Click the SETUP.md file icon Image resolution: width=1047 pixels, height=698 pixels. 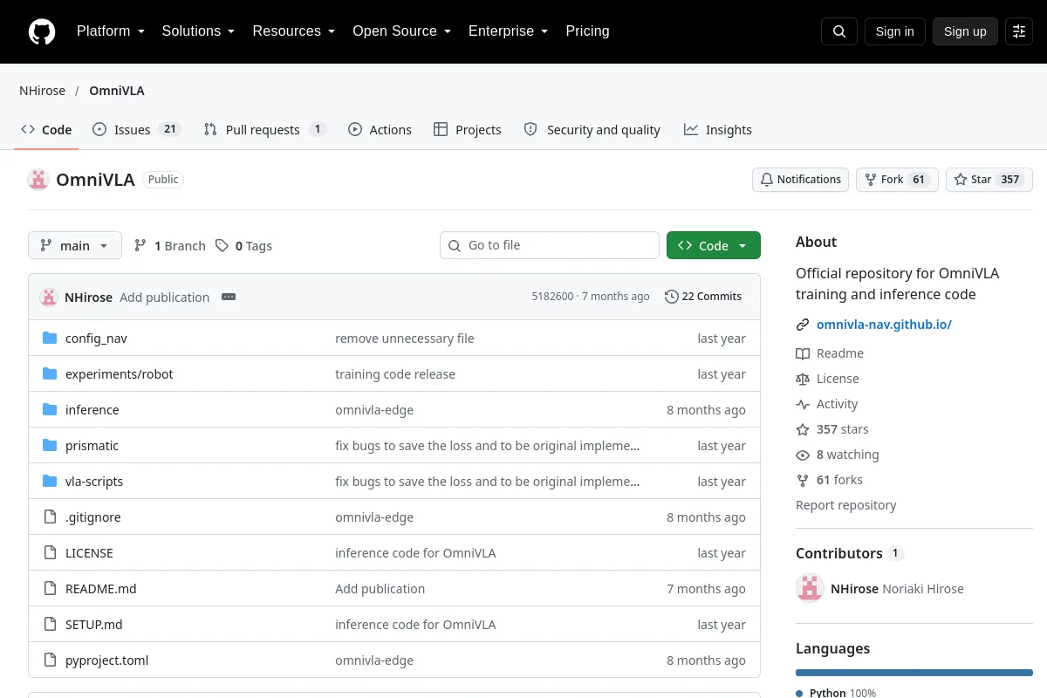(50, 625)
